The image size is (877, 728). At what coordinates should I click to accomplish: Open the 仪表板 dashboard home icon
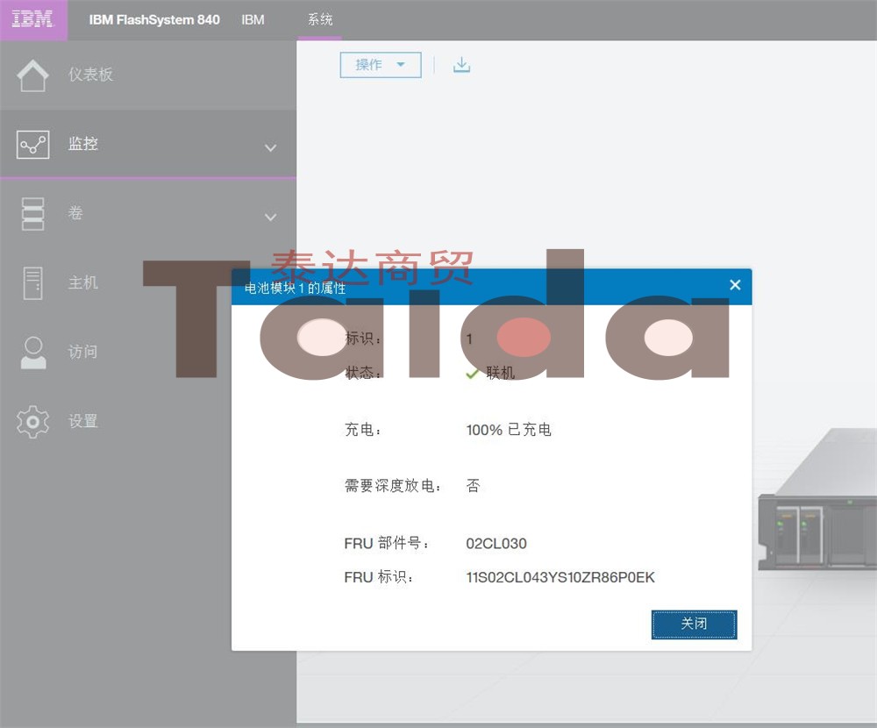tap(32, 75)
